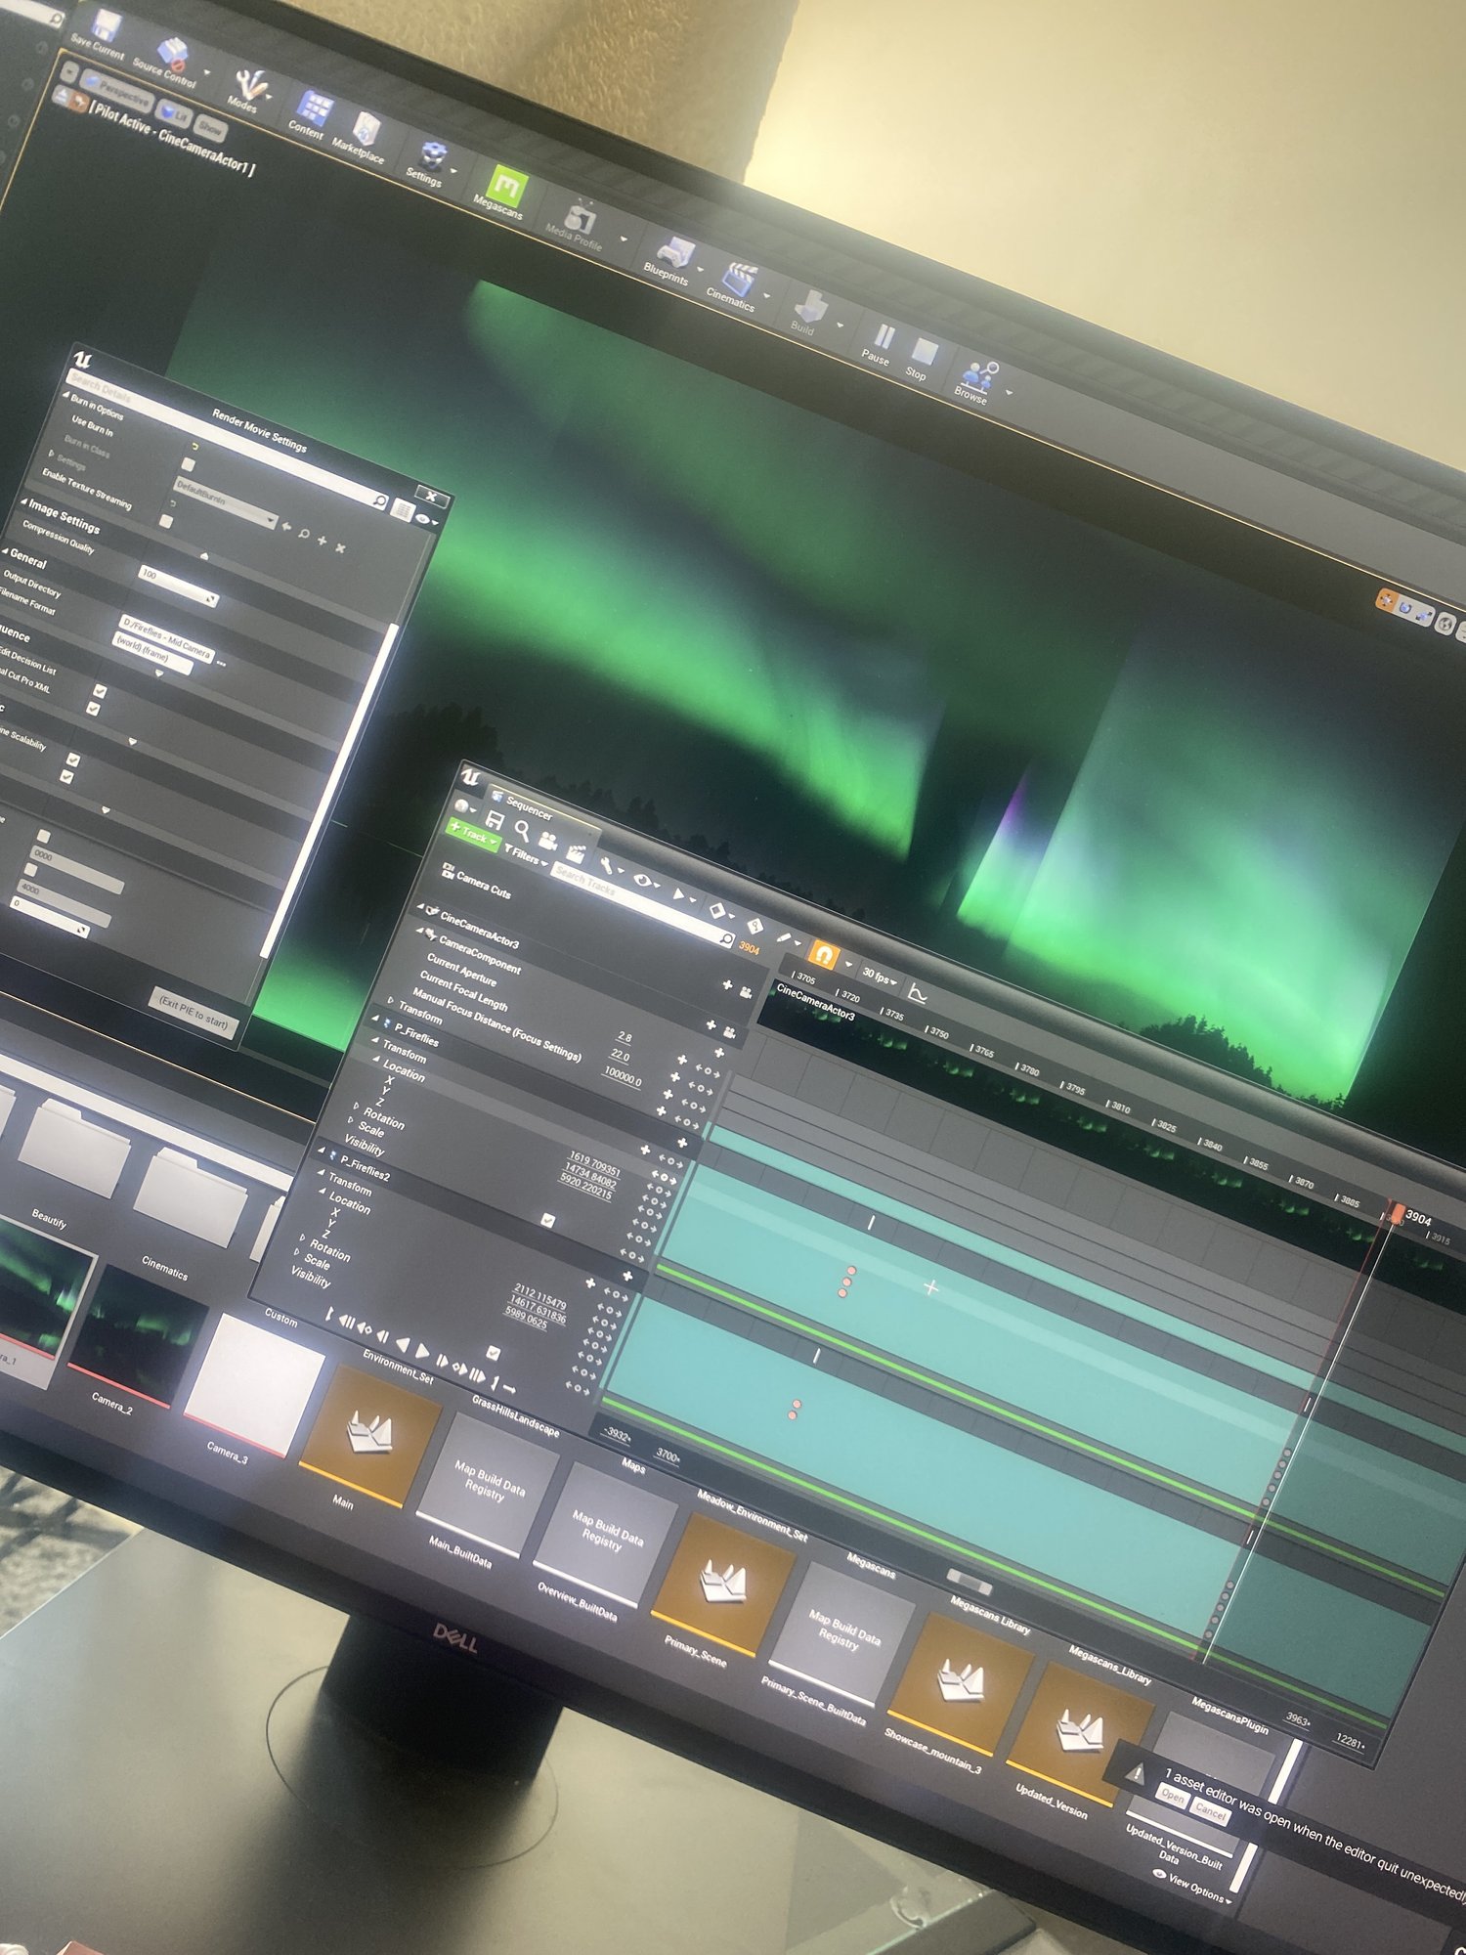
Task: Open the Marketplace toolbar icon
Action: coord(366,128)
